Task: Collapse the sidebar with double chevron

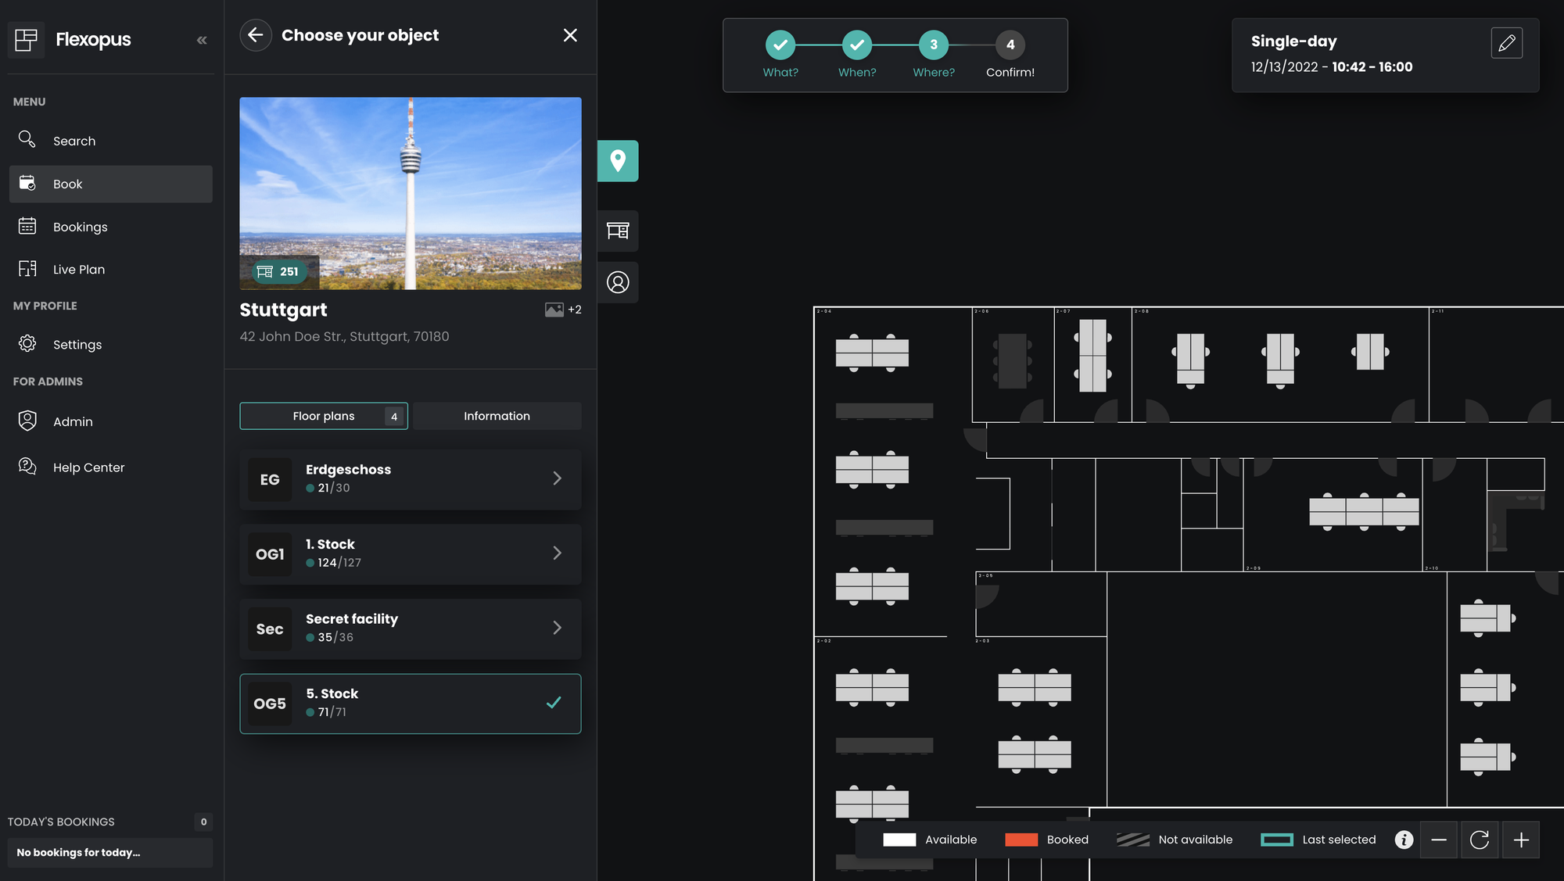Action: pyautogui.click(x=202, y=40)
